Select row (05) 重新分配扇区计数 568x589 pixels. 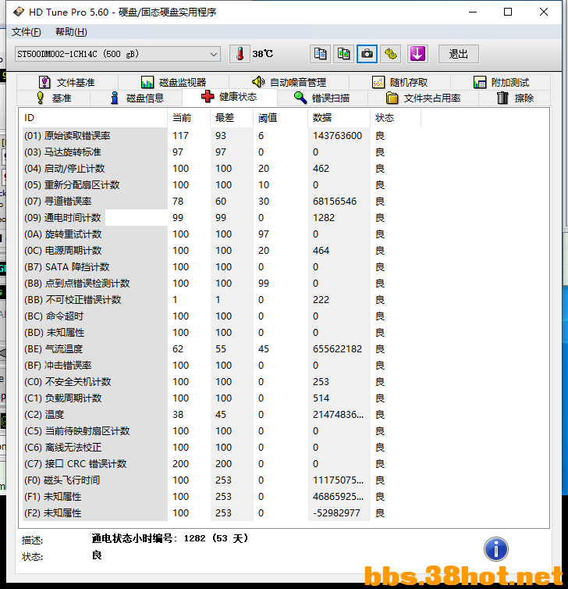(x=222, y=185)
